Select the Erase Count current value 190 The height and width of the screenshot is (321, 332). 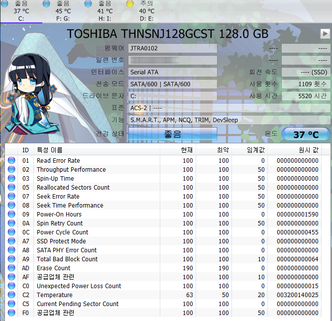coord(188,268)
